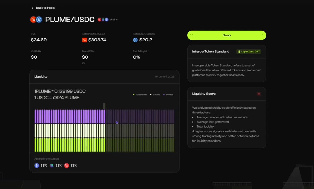Screen dimensions: 314x189
Task: Click the USDC token logo in title
Action: click(39, 20)
